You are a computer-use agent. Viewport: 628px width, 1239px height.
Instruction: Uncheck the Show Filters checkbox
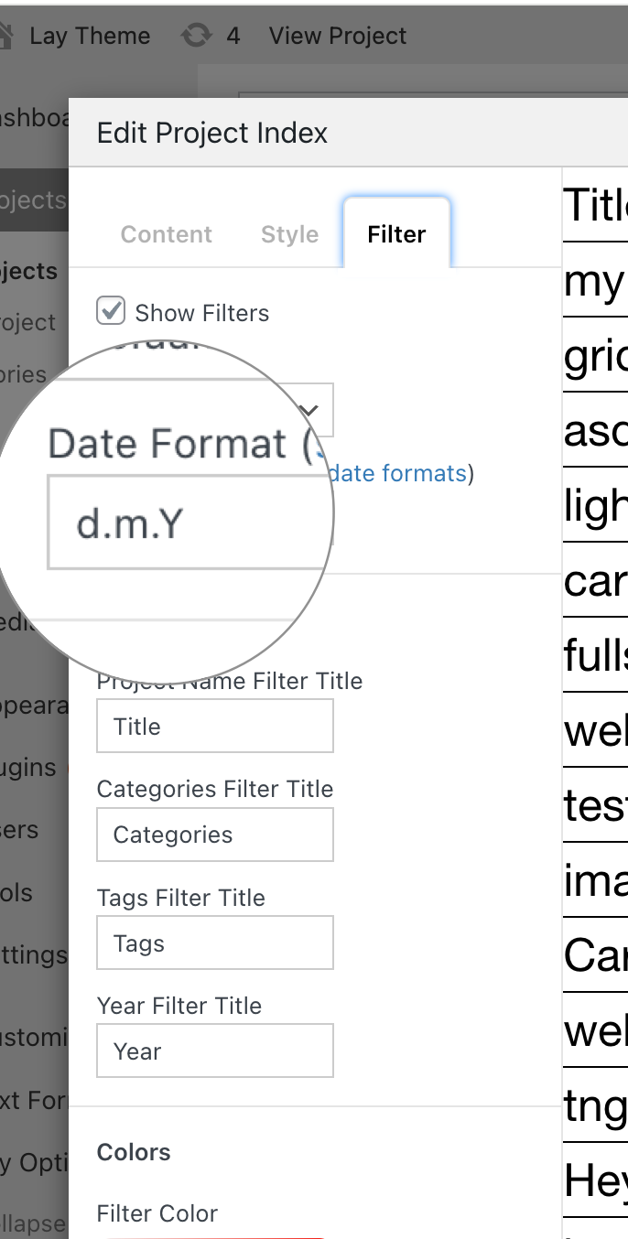110,311
